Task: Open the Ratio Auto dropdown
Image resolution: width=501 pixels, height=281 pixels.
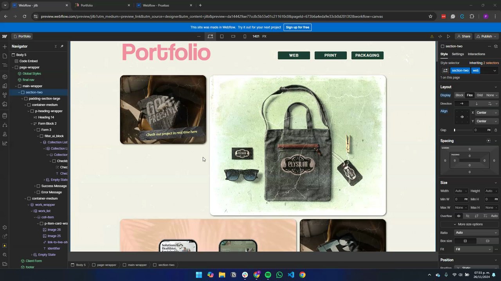Action: point(476,233)
